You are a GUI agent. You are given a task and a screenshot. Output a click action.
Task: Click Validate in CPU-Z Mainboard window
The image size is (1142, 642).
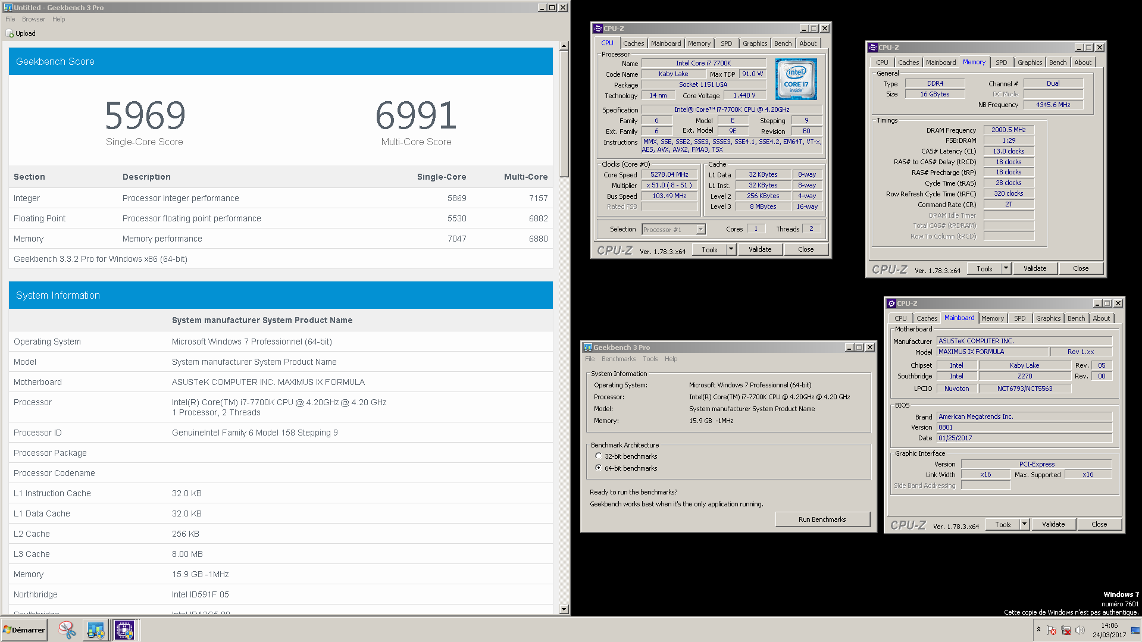click(1053, 524)
